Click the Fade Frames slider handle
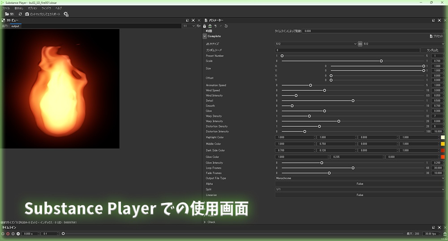Viewport: 448px width, 241px height. (x=329, y=173)
